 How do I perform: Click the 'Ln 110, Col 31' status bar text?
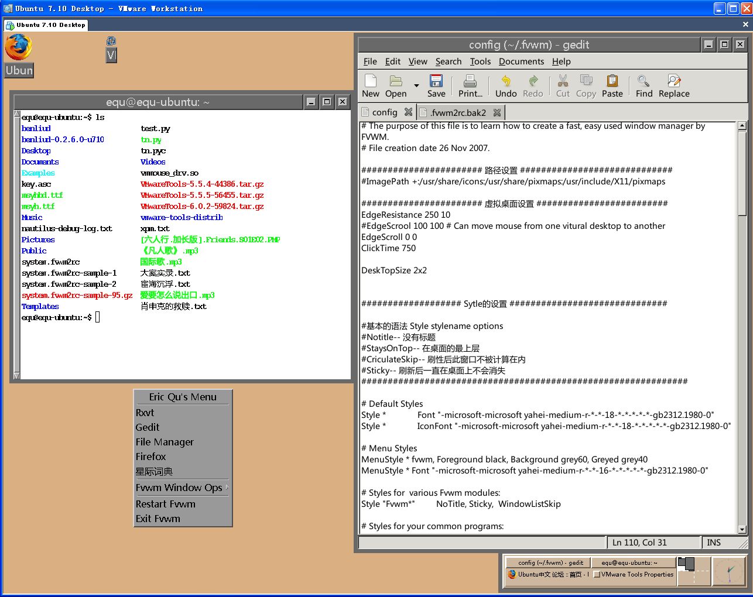639,543
